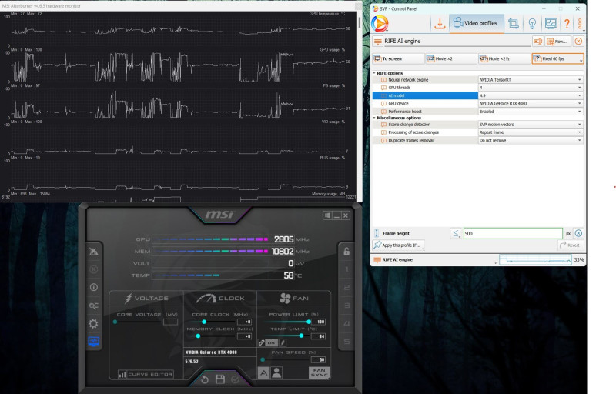The image size is (616, 394).
Task: Click the RIFE AI engine status bar graph
Action: 535,260
